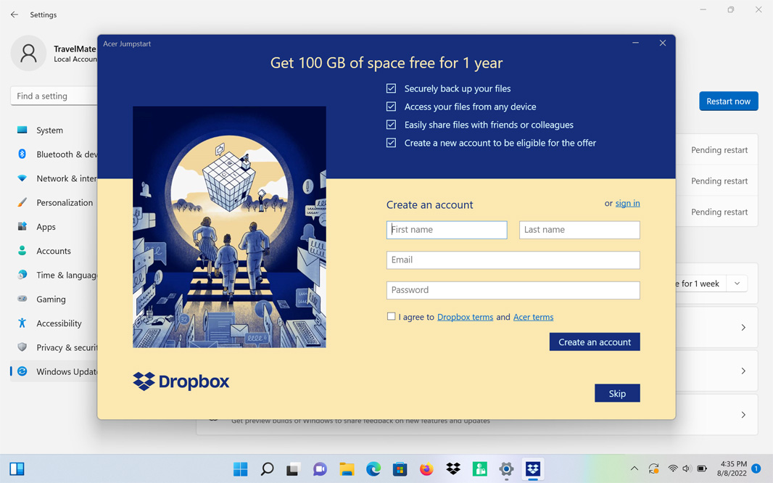Image resolution: width=773 pixels, height=483 pixels.
Task: Open the Dropbox terms link
Action: point(465,317)
